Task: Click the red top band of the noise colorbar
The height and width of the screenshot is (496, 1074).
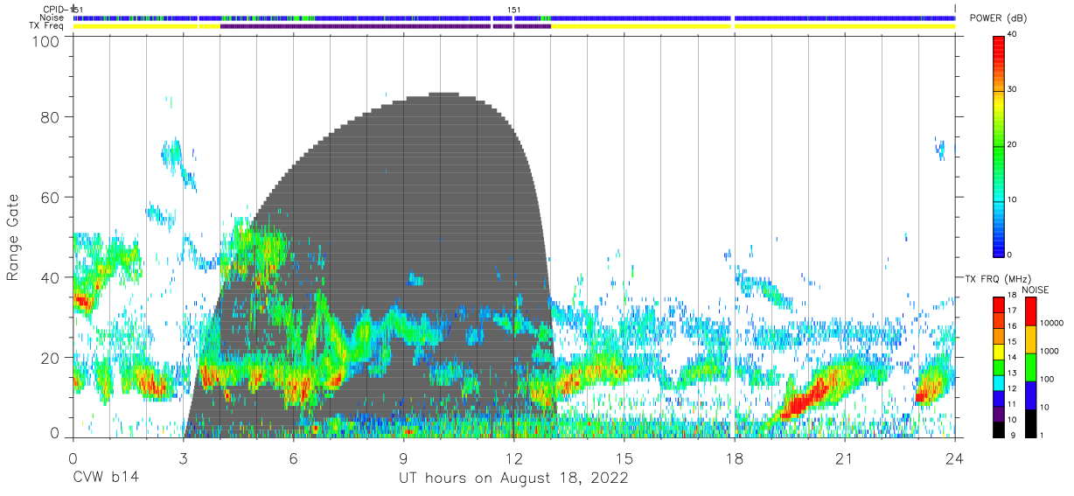Action: [x=1029, y=311]
